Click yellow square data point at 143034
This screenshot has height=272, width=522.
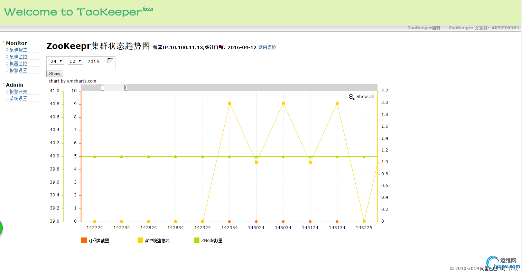pyautogui.click(x=283, y=103)
